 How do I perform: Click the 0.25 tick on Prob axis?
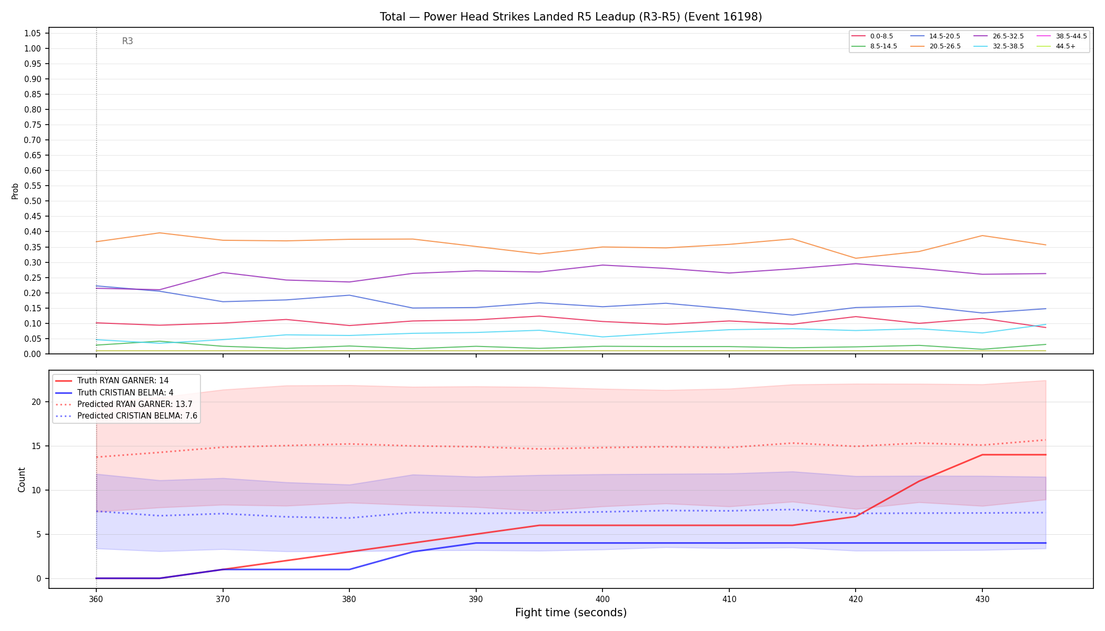click(x=33, y=277)
